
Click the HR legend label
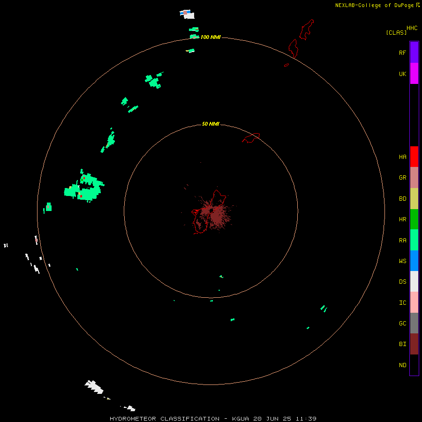point(402,219)
